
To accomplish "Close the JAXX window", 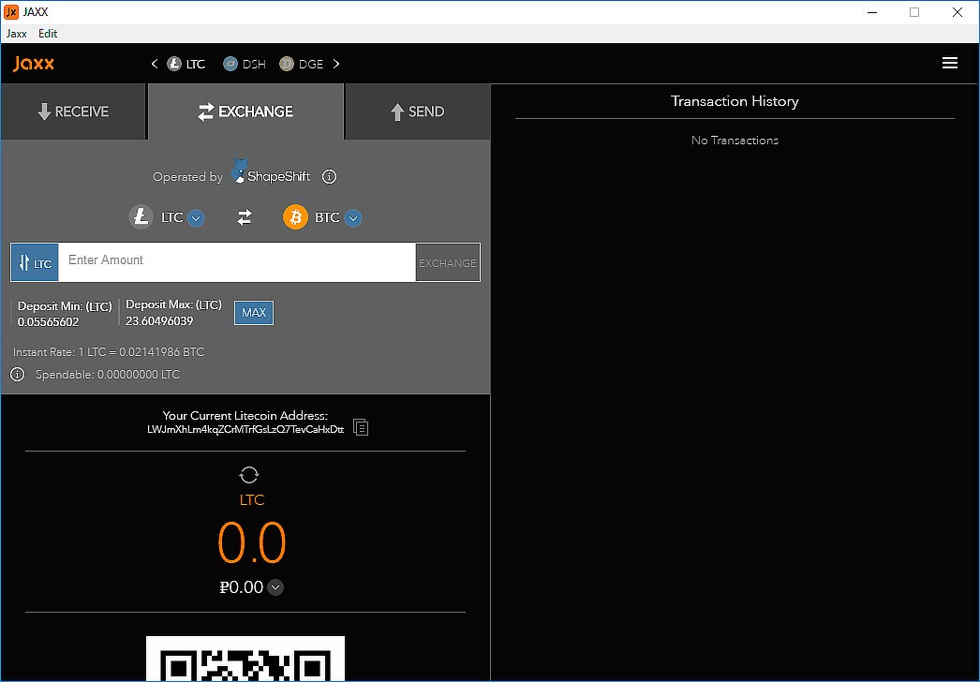I will [x=957, y=12].
